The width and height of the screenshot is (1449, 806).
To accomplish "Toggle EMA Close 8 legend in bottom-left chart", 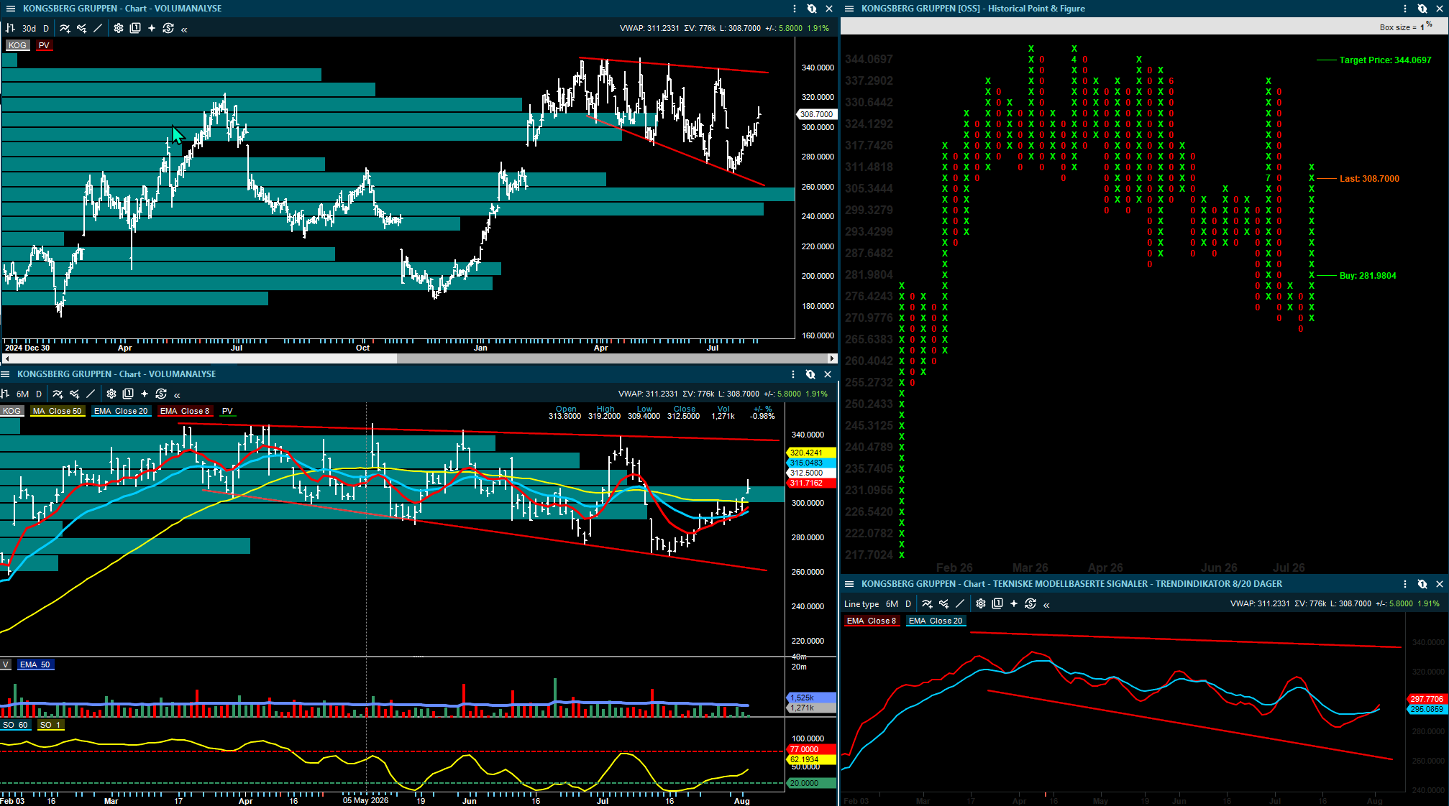I will 185,411.
